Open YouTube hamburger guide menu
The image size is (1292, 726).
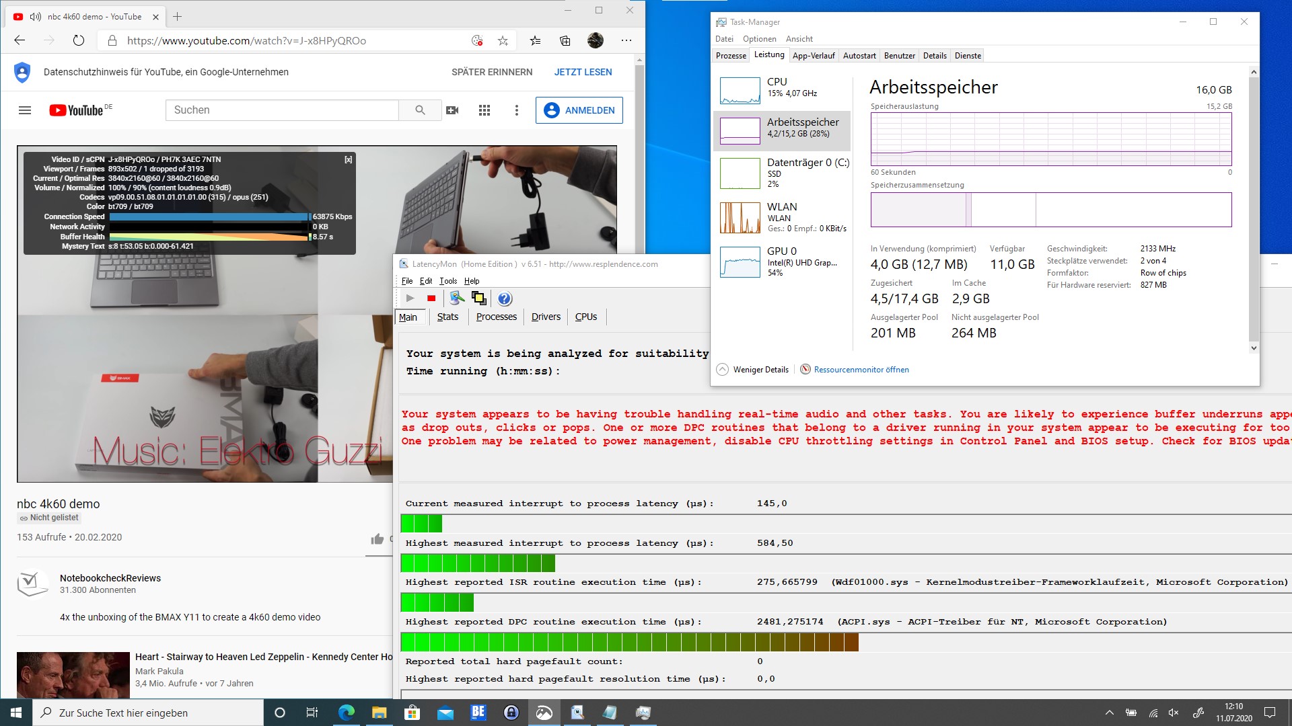pos(25,110)
